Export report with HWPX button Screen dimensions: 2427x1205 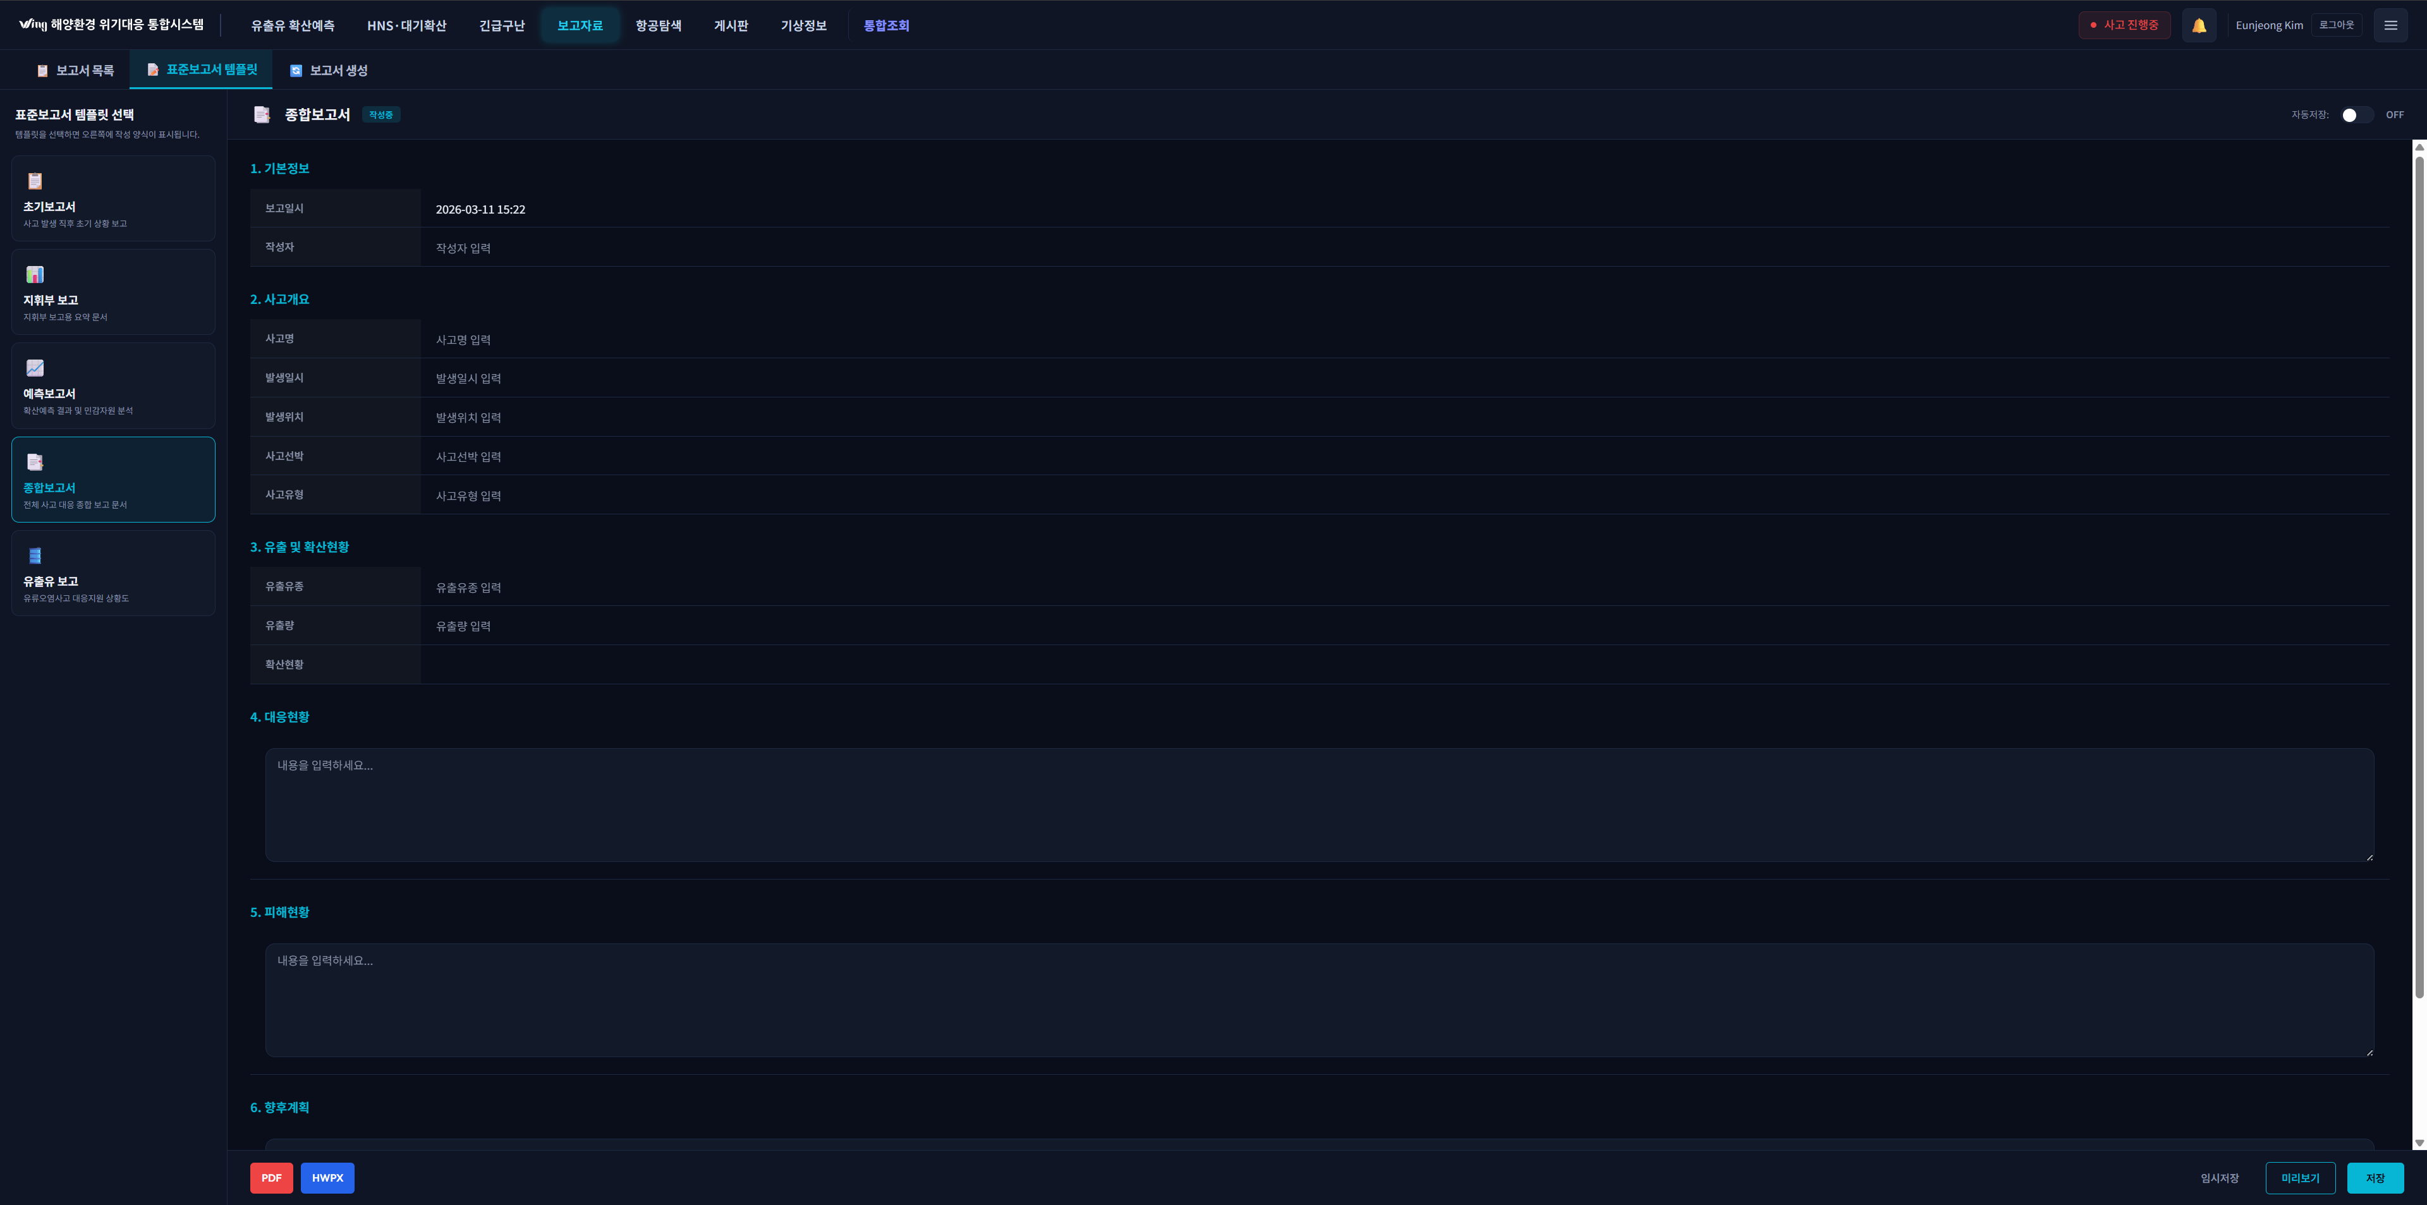(327, 1178)
